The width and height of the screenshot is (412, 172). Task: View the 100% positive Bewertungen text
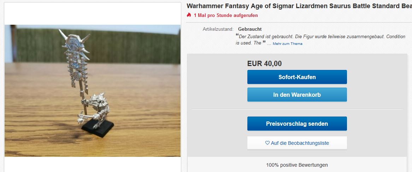(297, 165)
